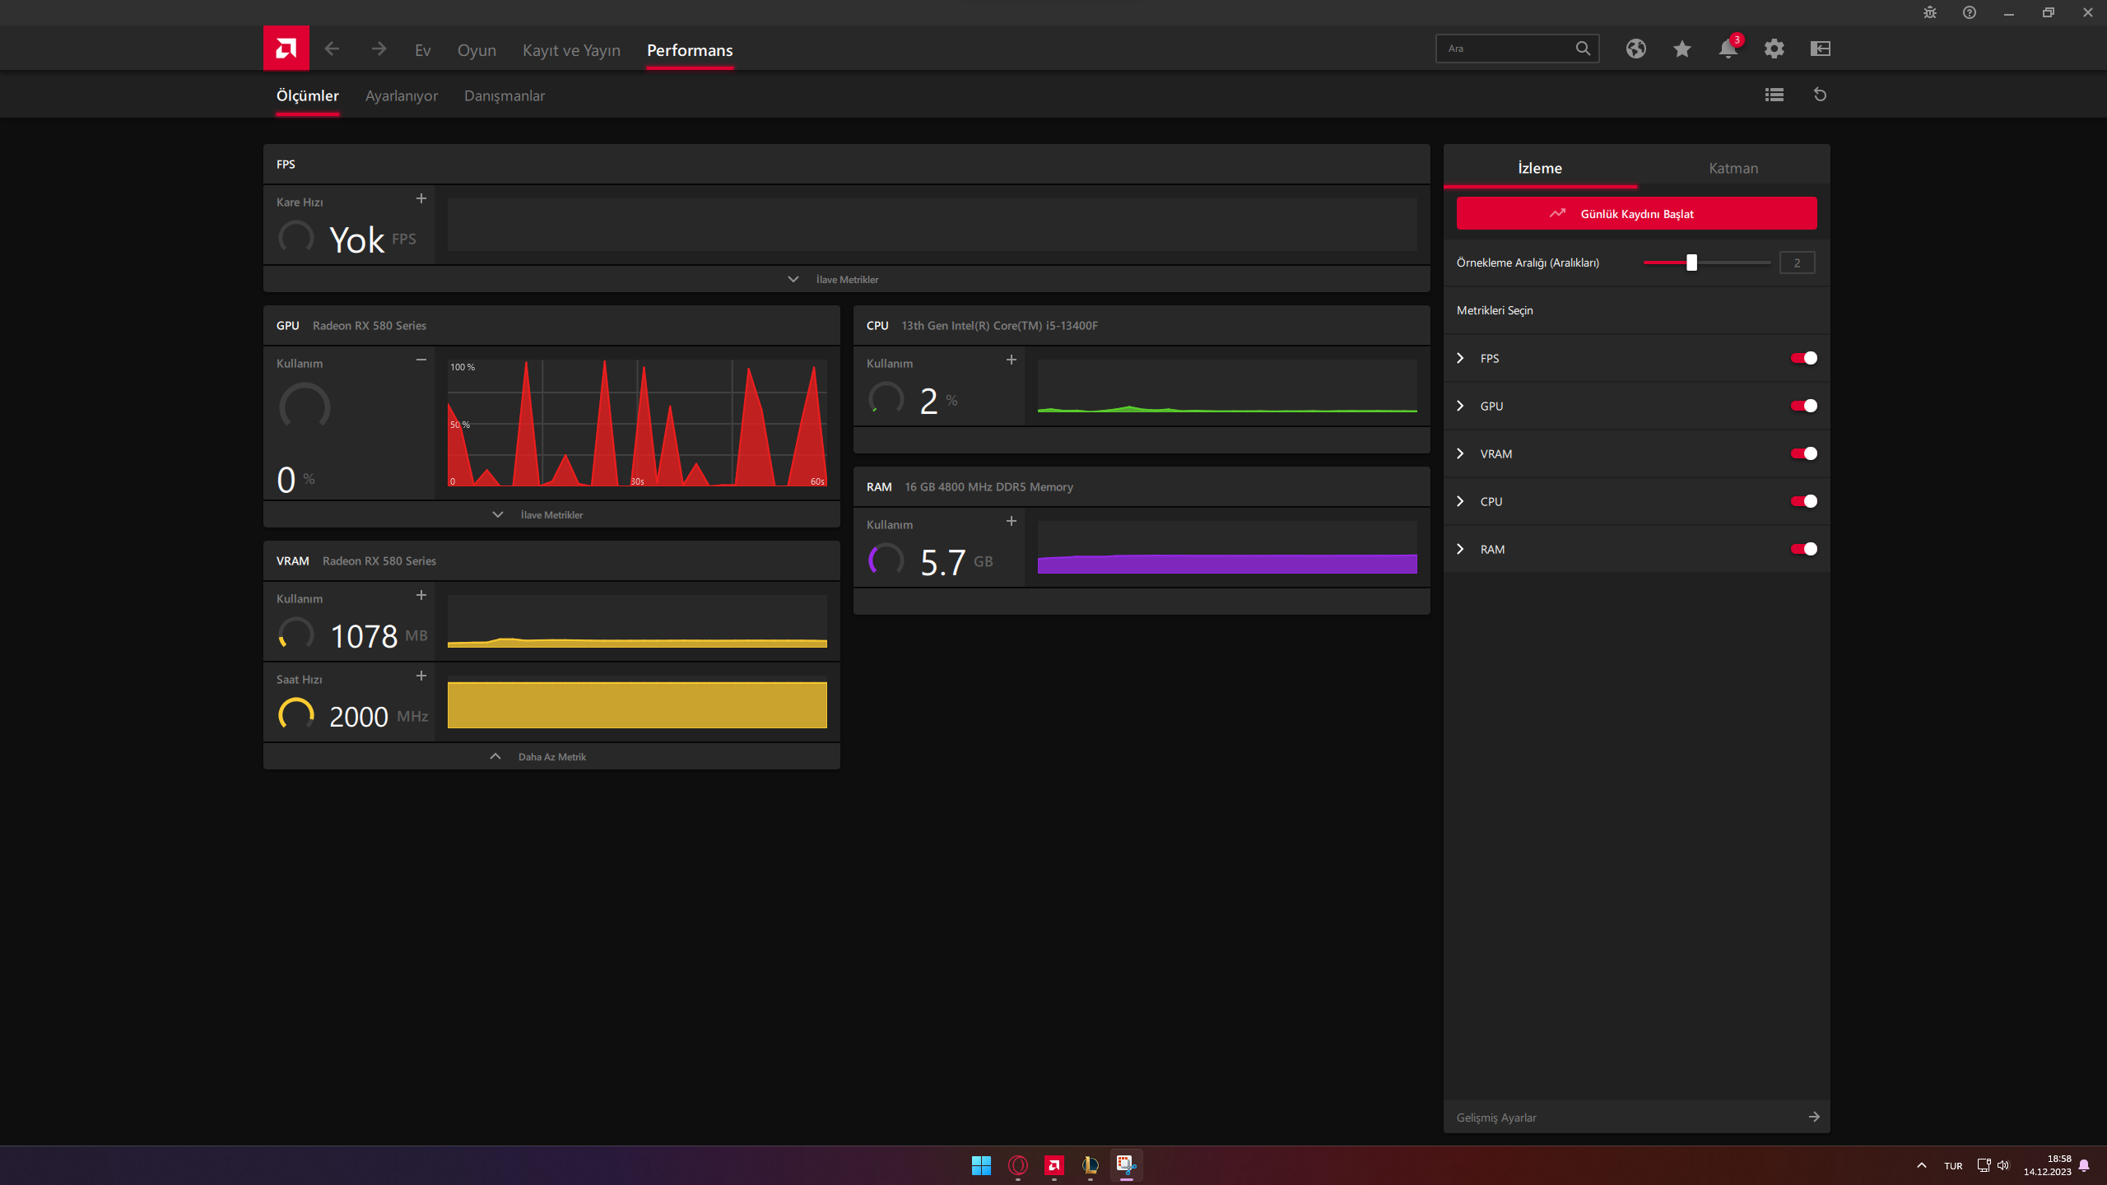Image resolution: width=2107 pixels, height=1185 pixels.
Task: Expand İlave Metrikler under GPU
Action: click(x=551, y=514)
